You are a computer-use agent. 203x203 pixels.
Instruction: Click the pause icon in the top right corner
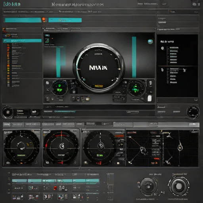coord(199,4)
